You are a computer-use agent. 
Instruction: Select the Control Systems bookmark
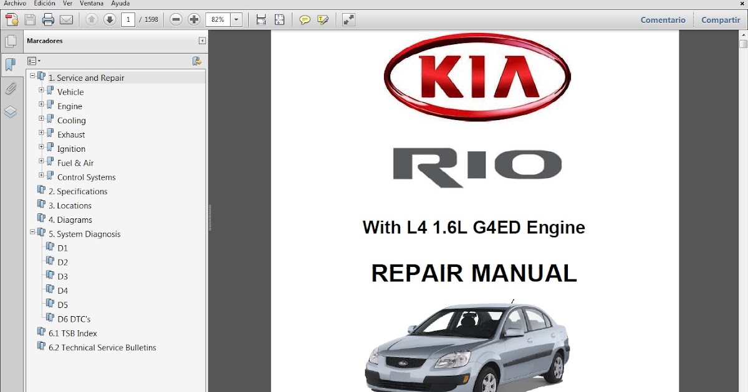pos(87,177)
